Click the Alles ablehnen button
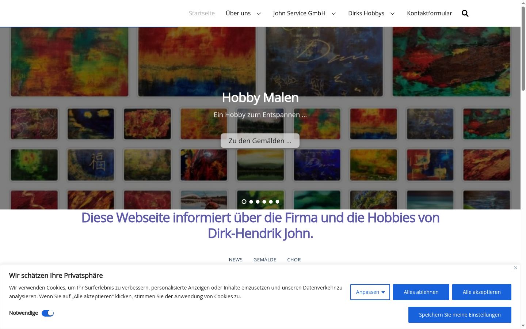 [x=421, y=292]
